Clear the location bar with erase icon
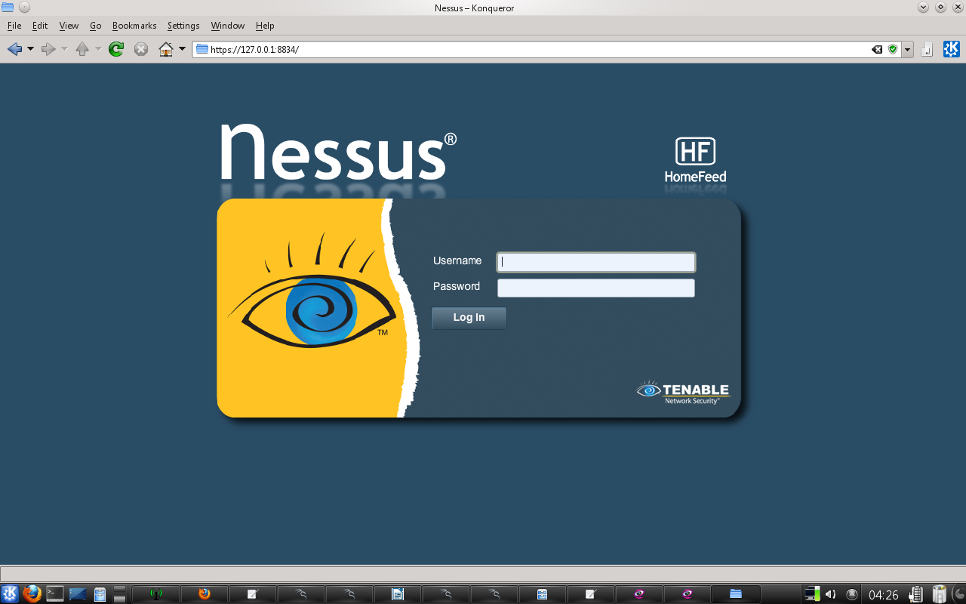 pyautogui.click(x=877, y=49)
